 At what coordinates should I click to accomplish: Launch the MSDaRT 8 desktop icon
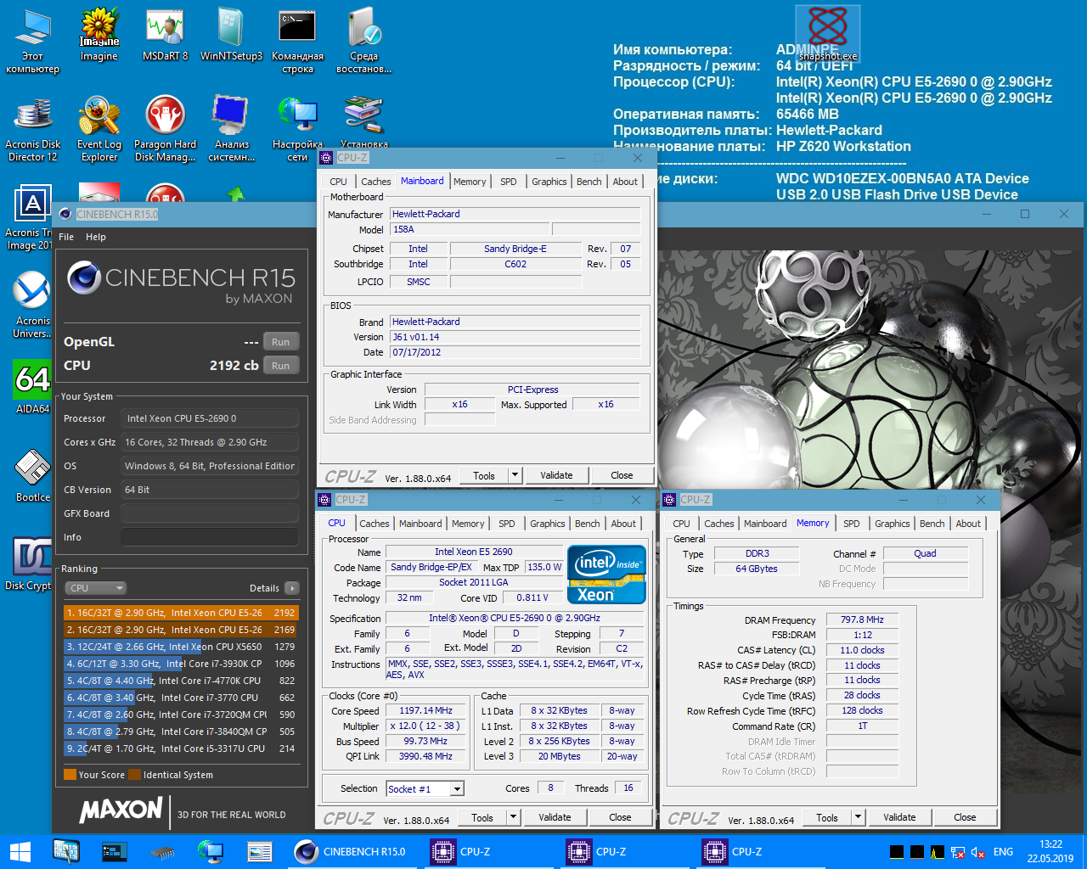(x=166, y=36)
